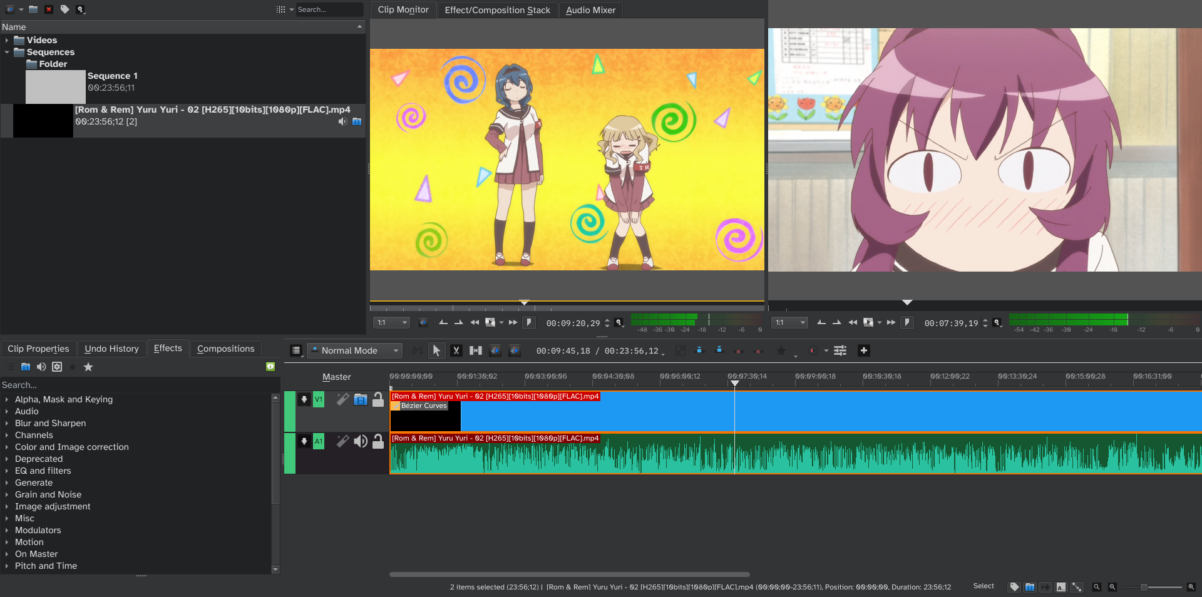The image size is (1202, 597).
Task: Open the bin view mode menu
Action: pyautogui.click(x=285, y=9)
